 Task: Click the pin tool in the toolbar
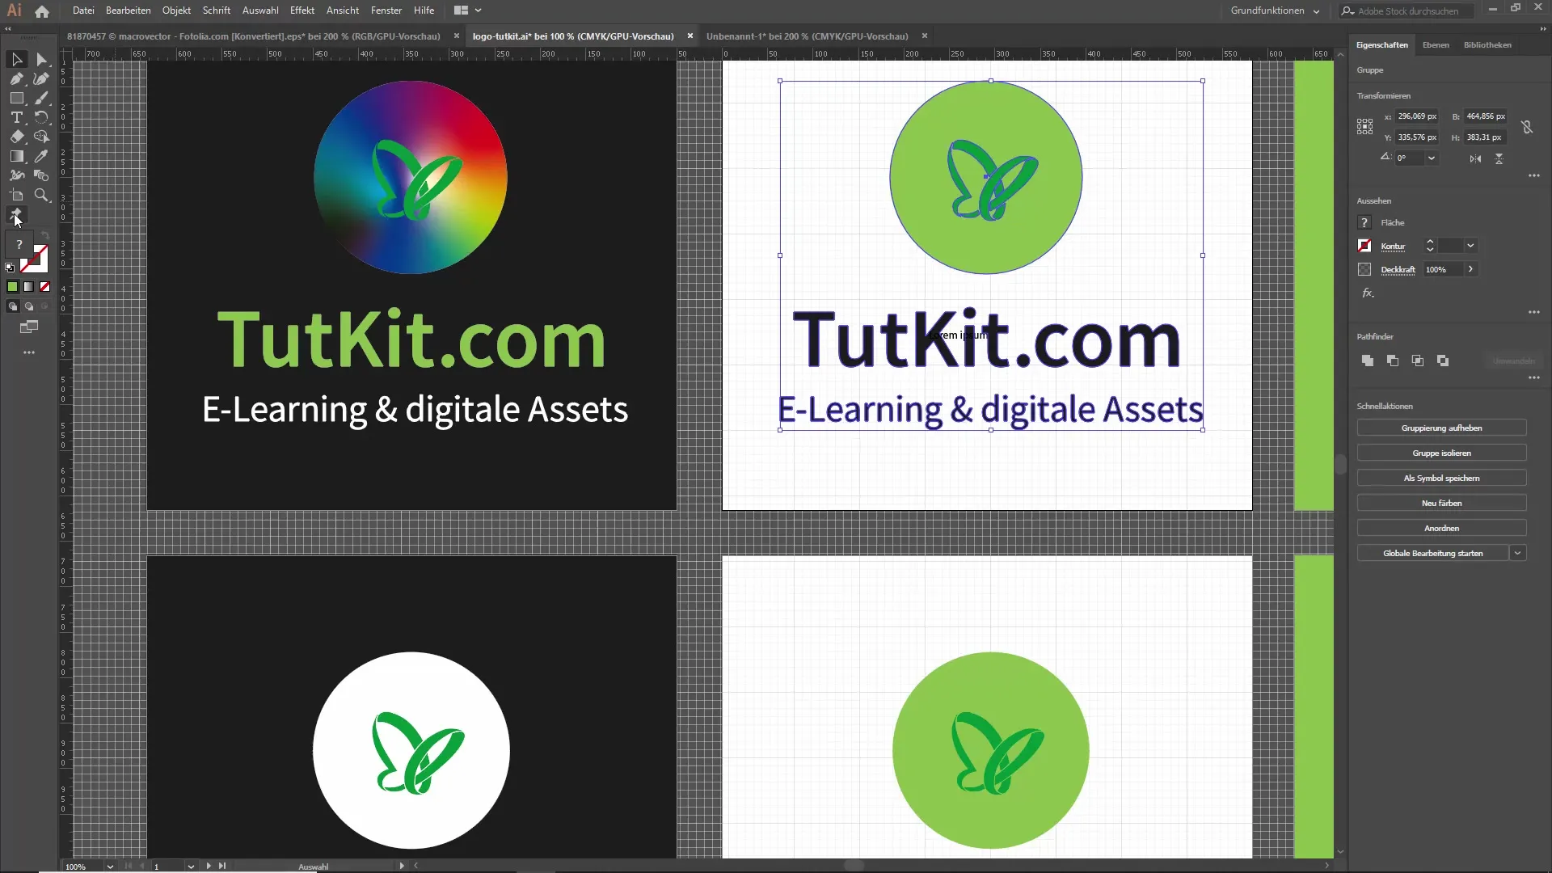point(16,214)
